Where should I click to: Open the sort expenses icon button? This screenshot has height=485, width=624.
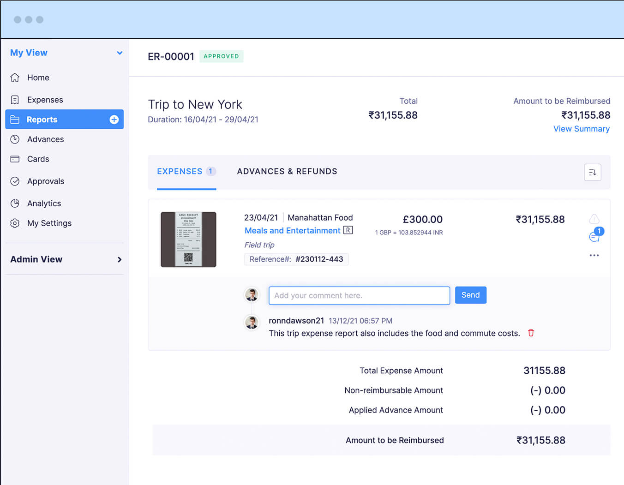592,172
